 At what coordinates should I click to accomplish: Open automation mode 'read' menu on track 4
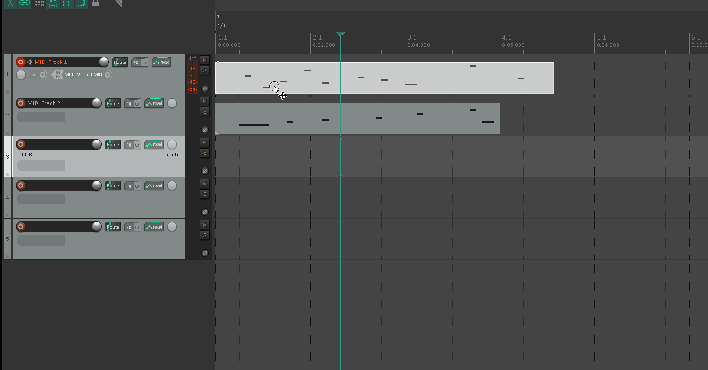point(154,186)
